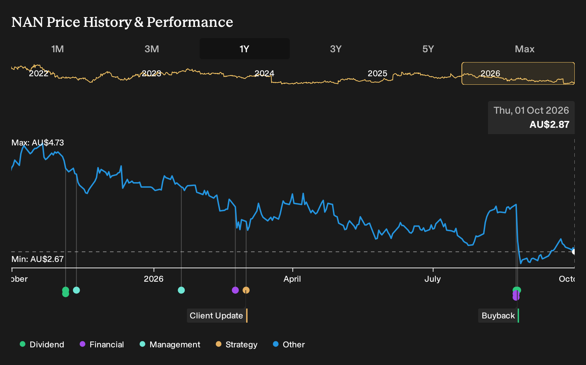Click the Max: AU$4.73 label
586x365 pixels.
coord(38,143)
